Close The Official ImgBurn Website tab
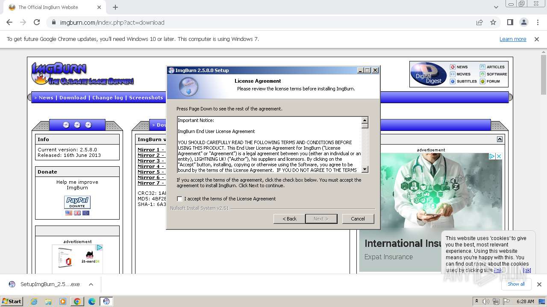 [x=99, y=7]
